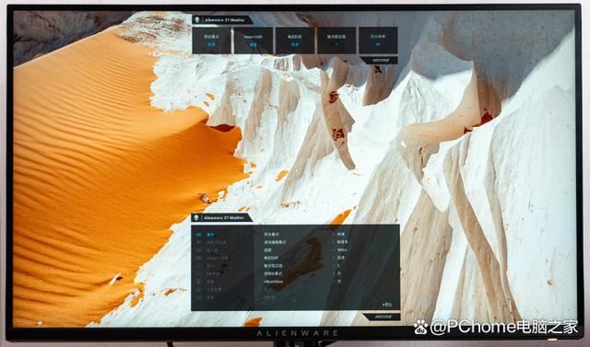Select the rightmost tile in top status bar
This screenshot has height=347, width=590.
click(x=378, y=40)
